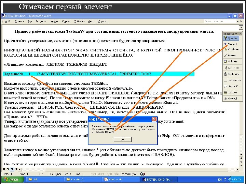Click the EN language indicator in tray
Image resolution: width=246 pixels, height=184 pixels.
[220, 179]
